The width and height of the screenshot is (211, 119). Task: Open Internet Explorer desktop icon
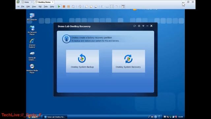(32, 43)
